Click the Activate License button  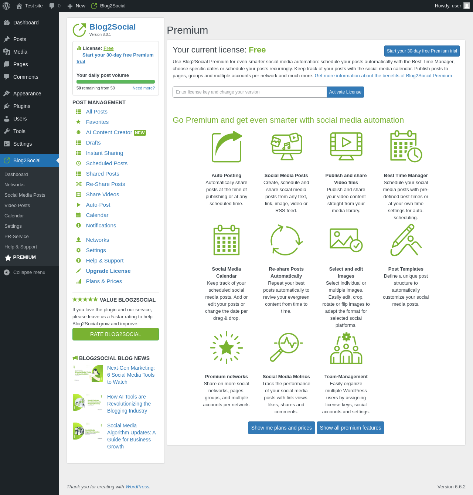pyautogui.click(x=345, y=92)
